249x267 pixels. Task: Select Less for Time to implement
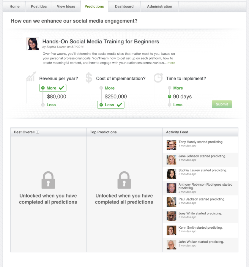click(x=178, y=105)
